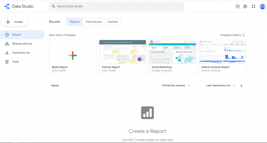Image resolution: width=267 pixels, height=143 pixels.
Task: Open the Help question mark icon
Action: click(x=238, y=6)
